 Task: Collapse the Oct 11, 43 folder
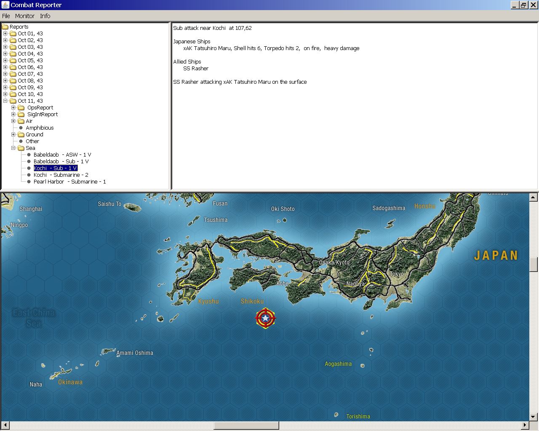point(5,101)
